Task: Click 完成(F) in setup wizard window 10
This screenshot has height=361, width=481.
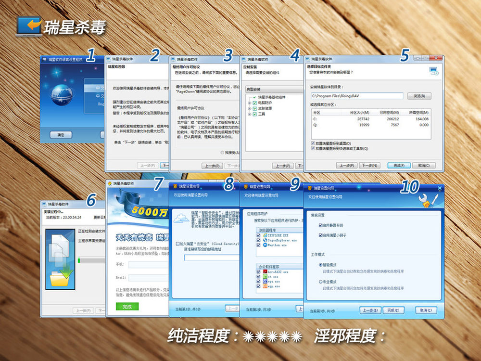Action: [393, 310]
